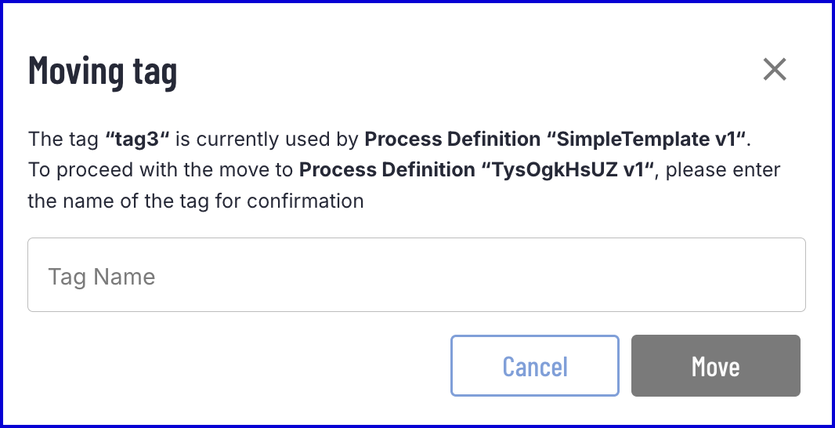Click the "please enter" words
Screen dimensions: 835x428
coord(723,170)
